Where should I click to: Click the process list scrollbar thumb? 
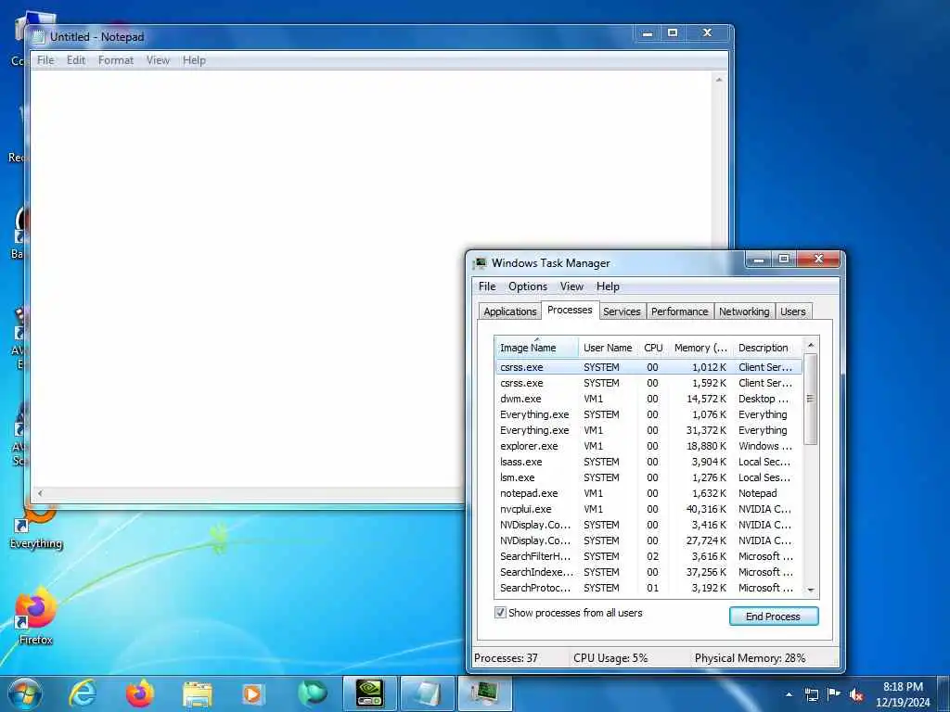(x=811, y=399)
